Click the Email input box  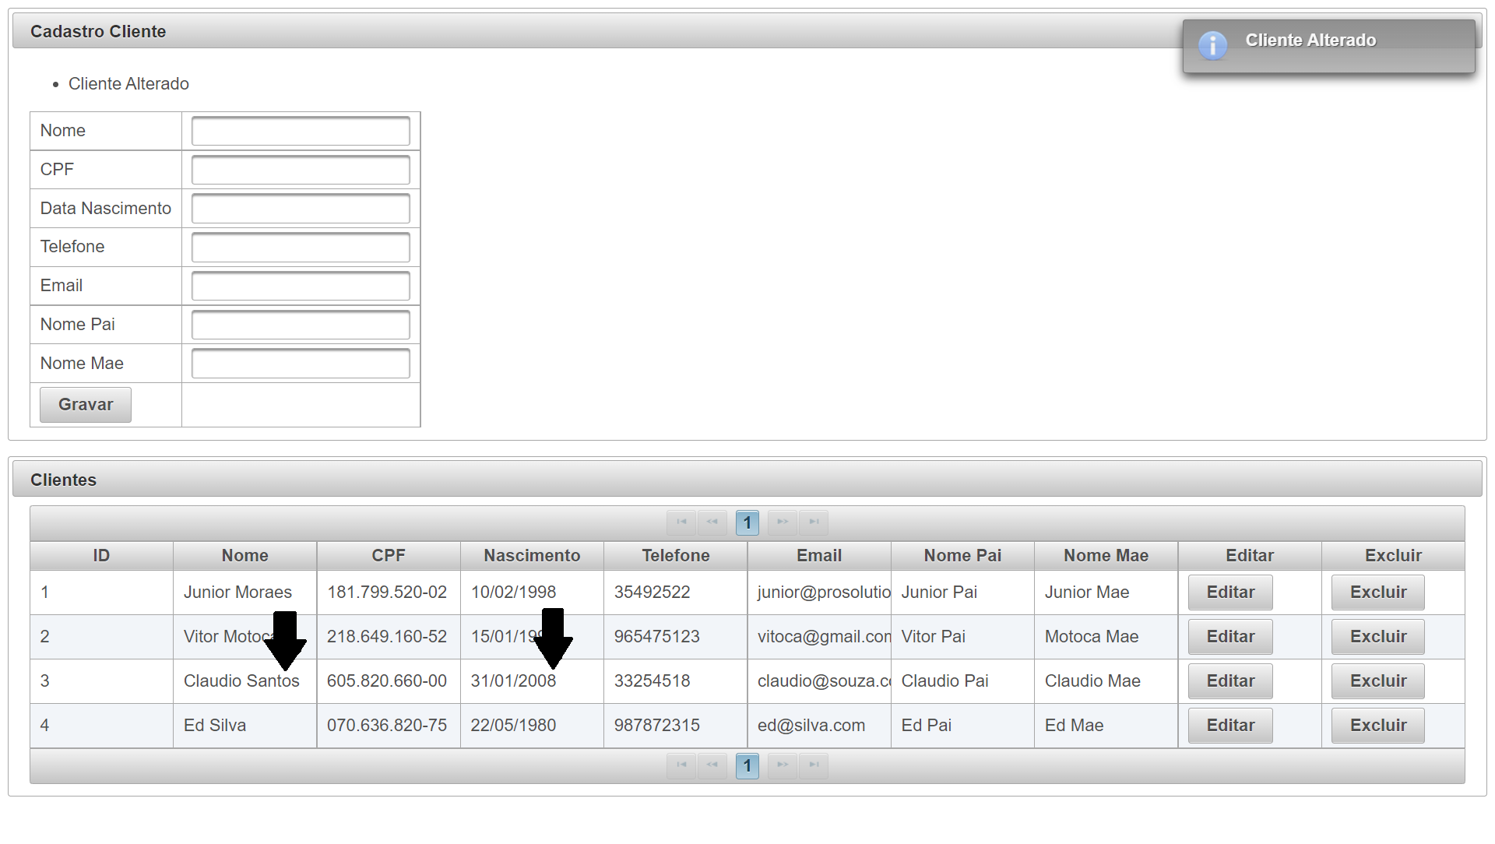(x=301, y=286)
